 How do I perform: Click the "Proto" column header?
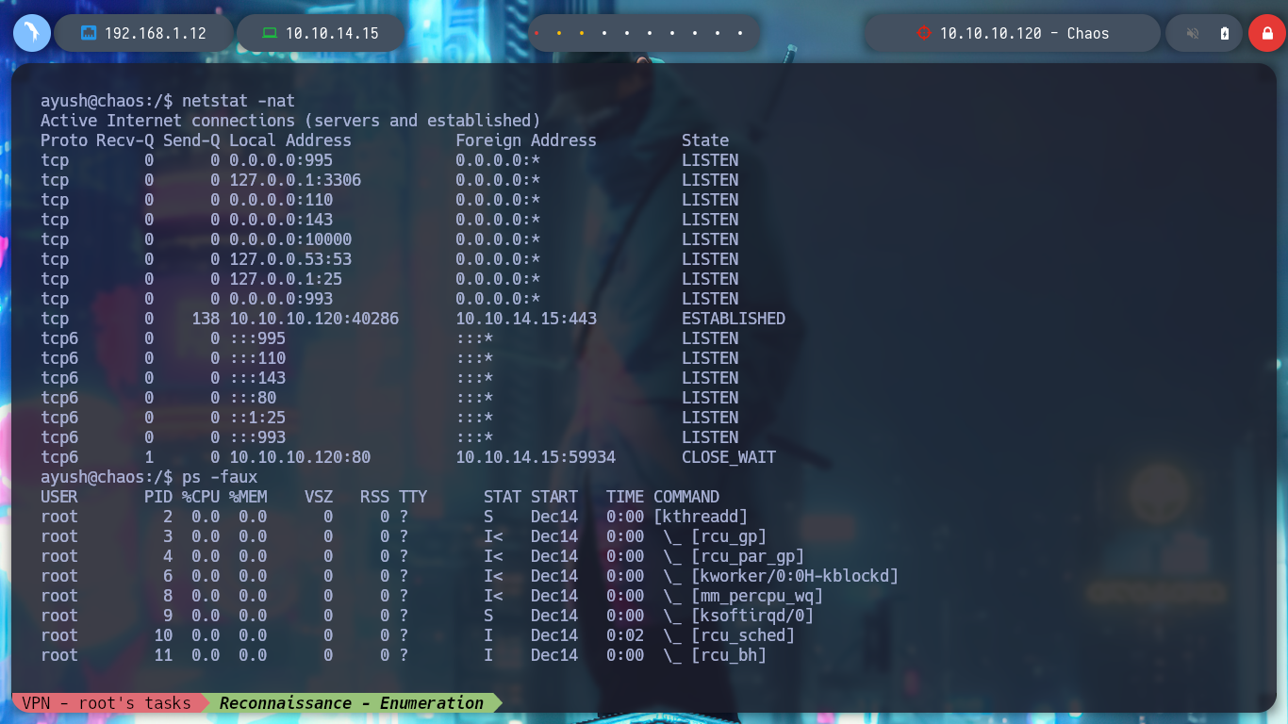pos(64,140)
